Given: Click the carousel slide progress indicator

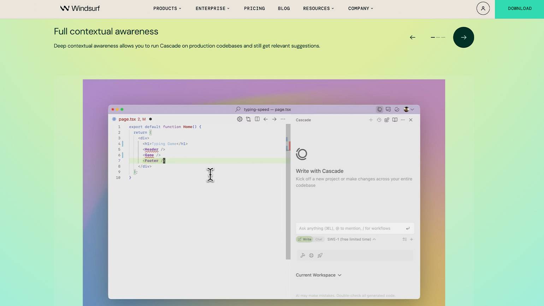Looking at the screenshot, I should pyautogui.click(x=438, y=37).
